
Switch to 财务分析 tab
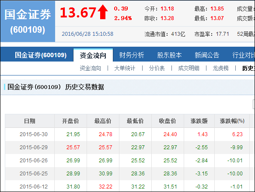pos(132,55)
